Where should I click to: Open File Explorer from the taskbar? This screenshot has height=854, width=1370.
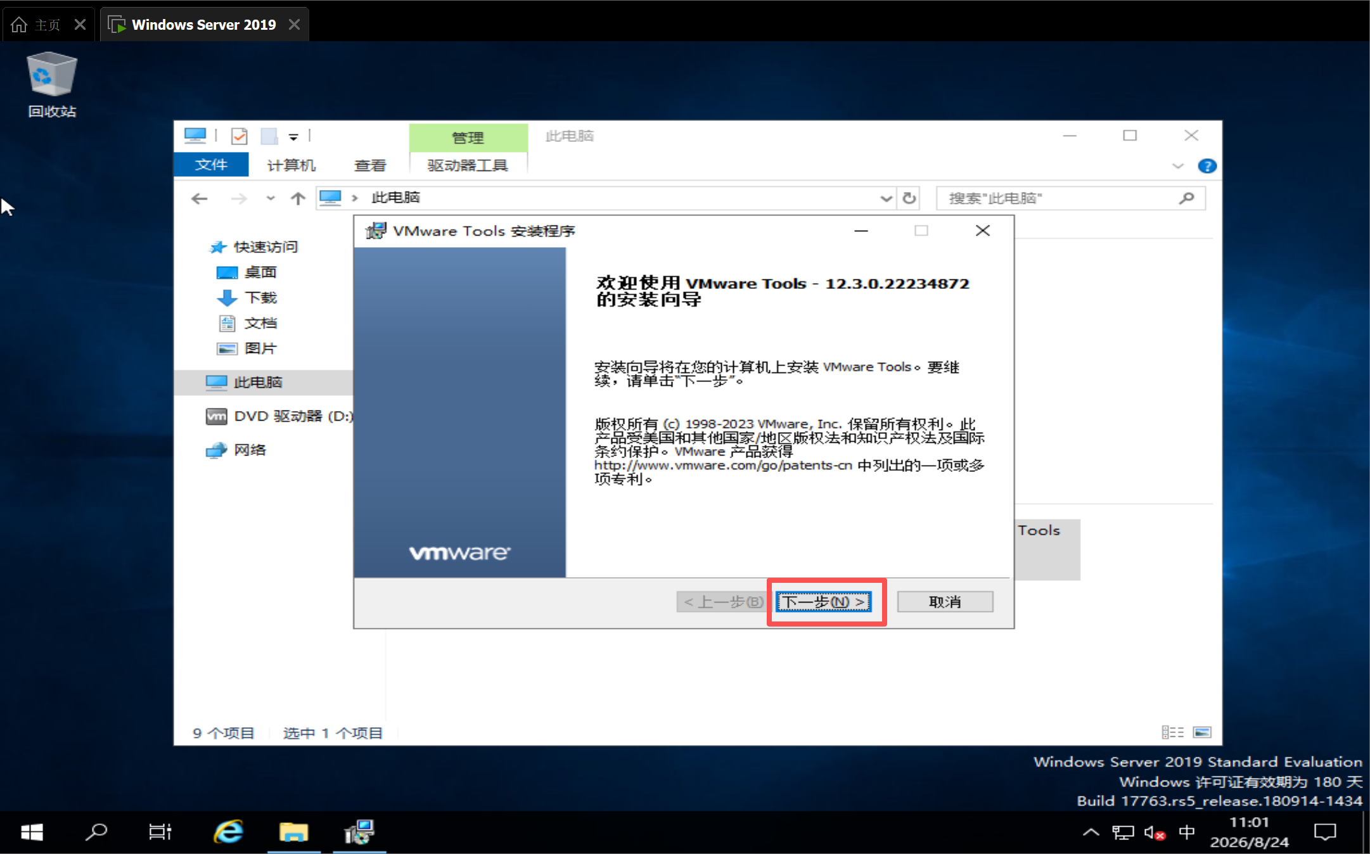click(x=293, y=832)
